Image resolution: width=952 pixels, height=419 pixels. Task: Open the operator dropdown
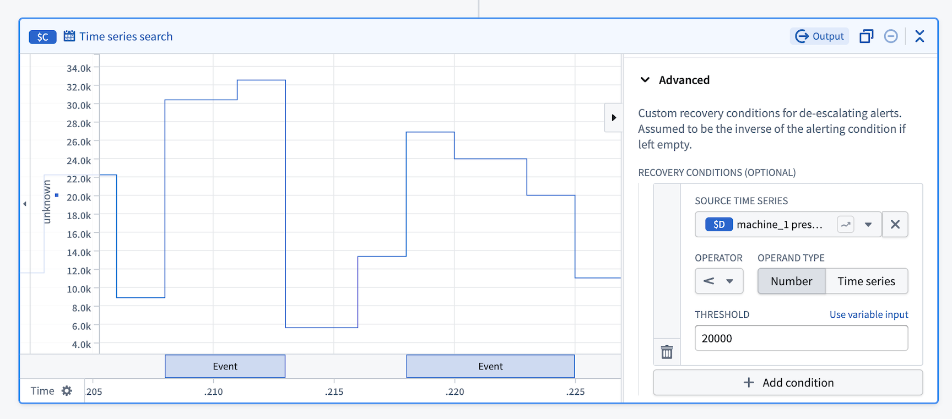click(719, 281)
